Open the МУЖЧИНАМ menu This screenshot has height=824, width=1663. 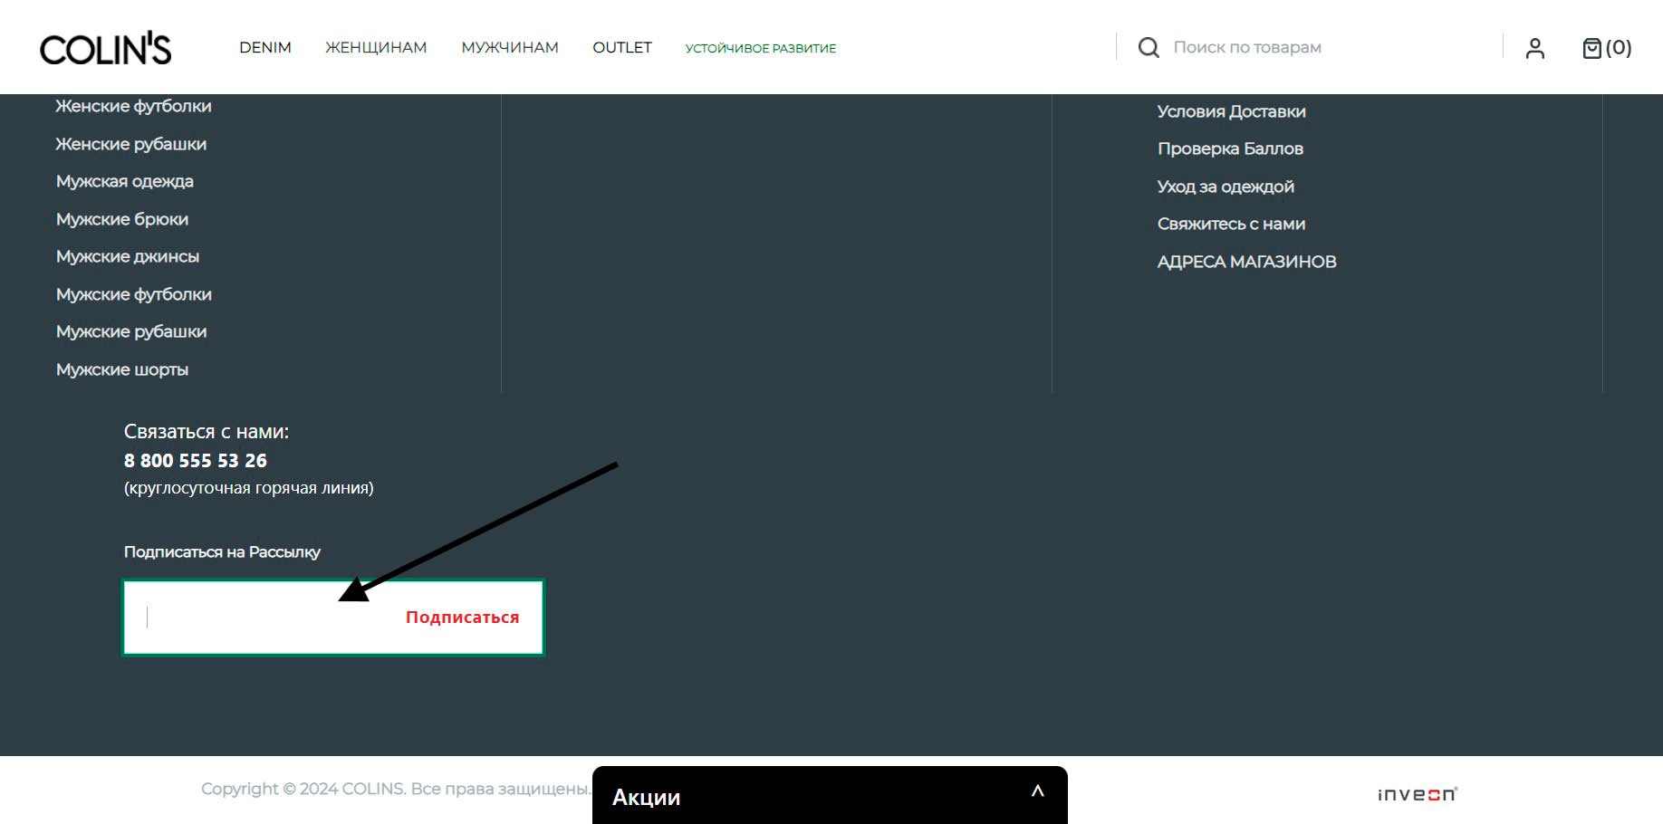pyautogui.click(x=510, y=47)
